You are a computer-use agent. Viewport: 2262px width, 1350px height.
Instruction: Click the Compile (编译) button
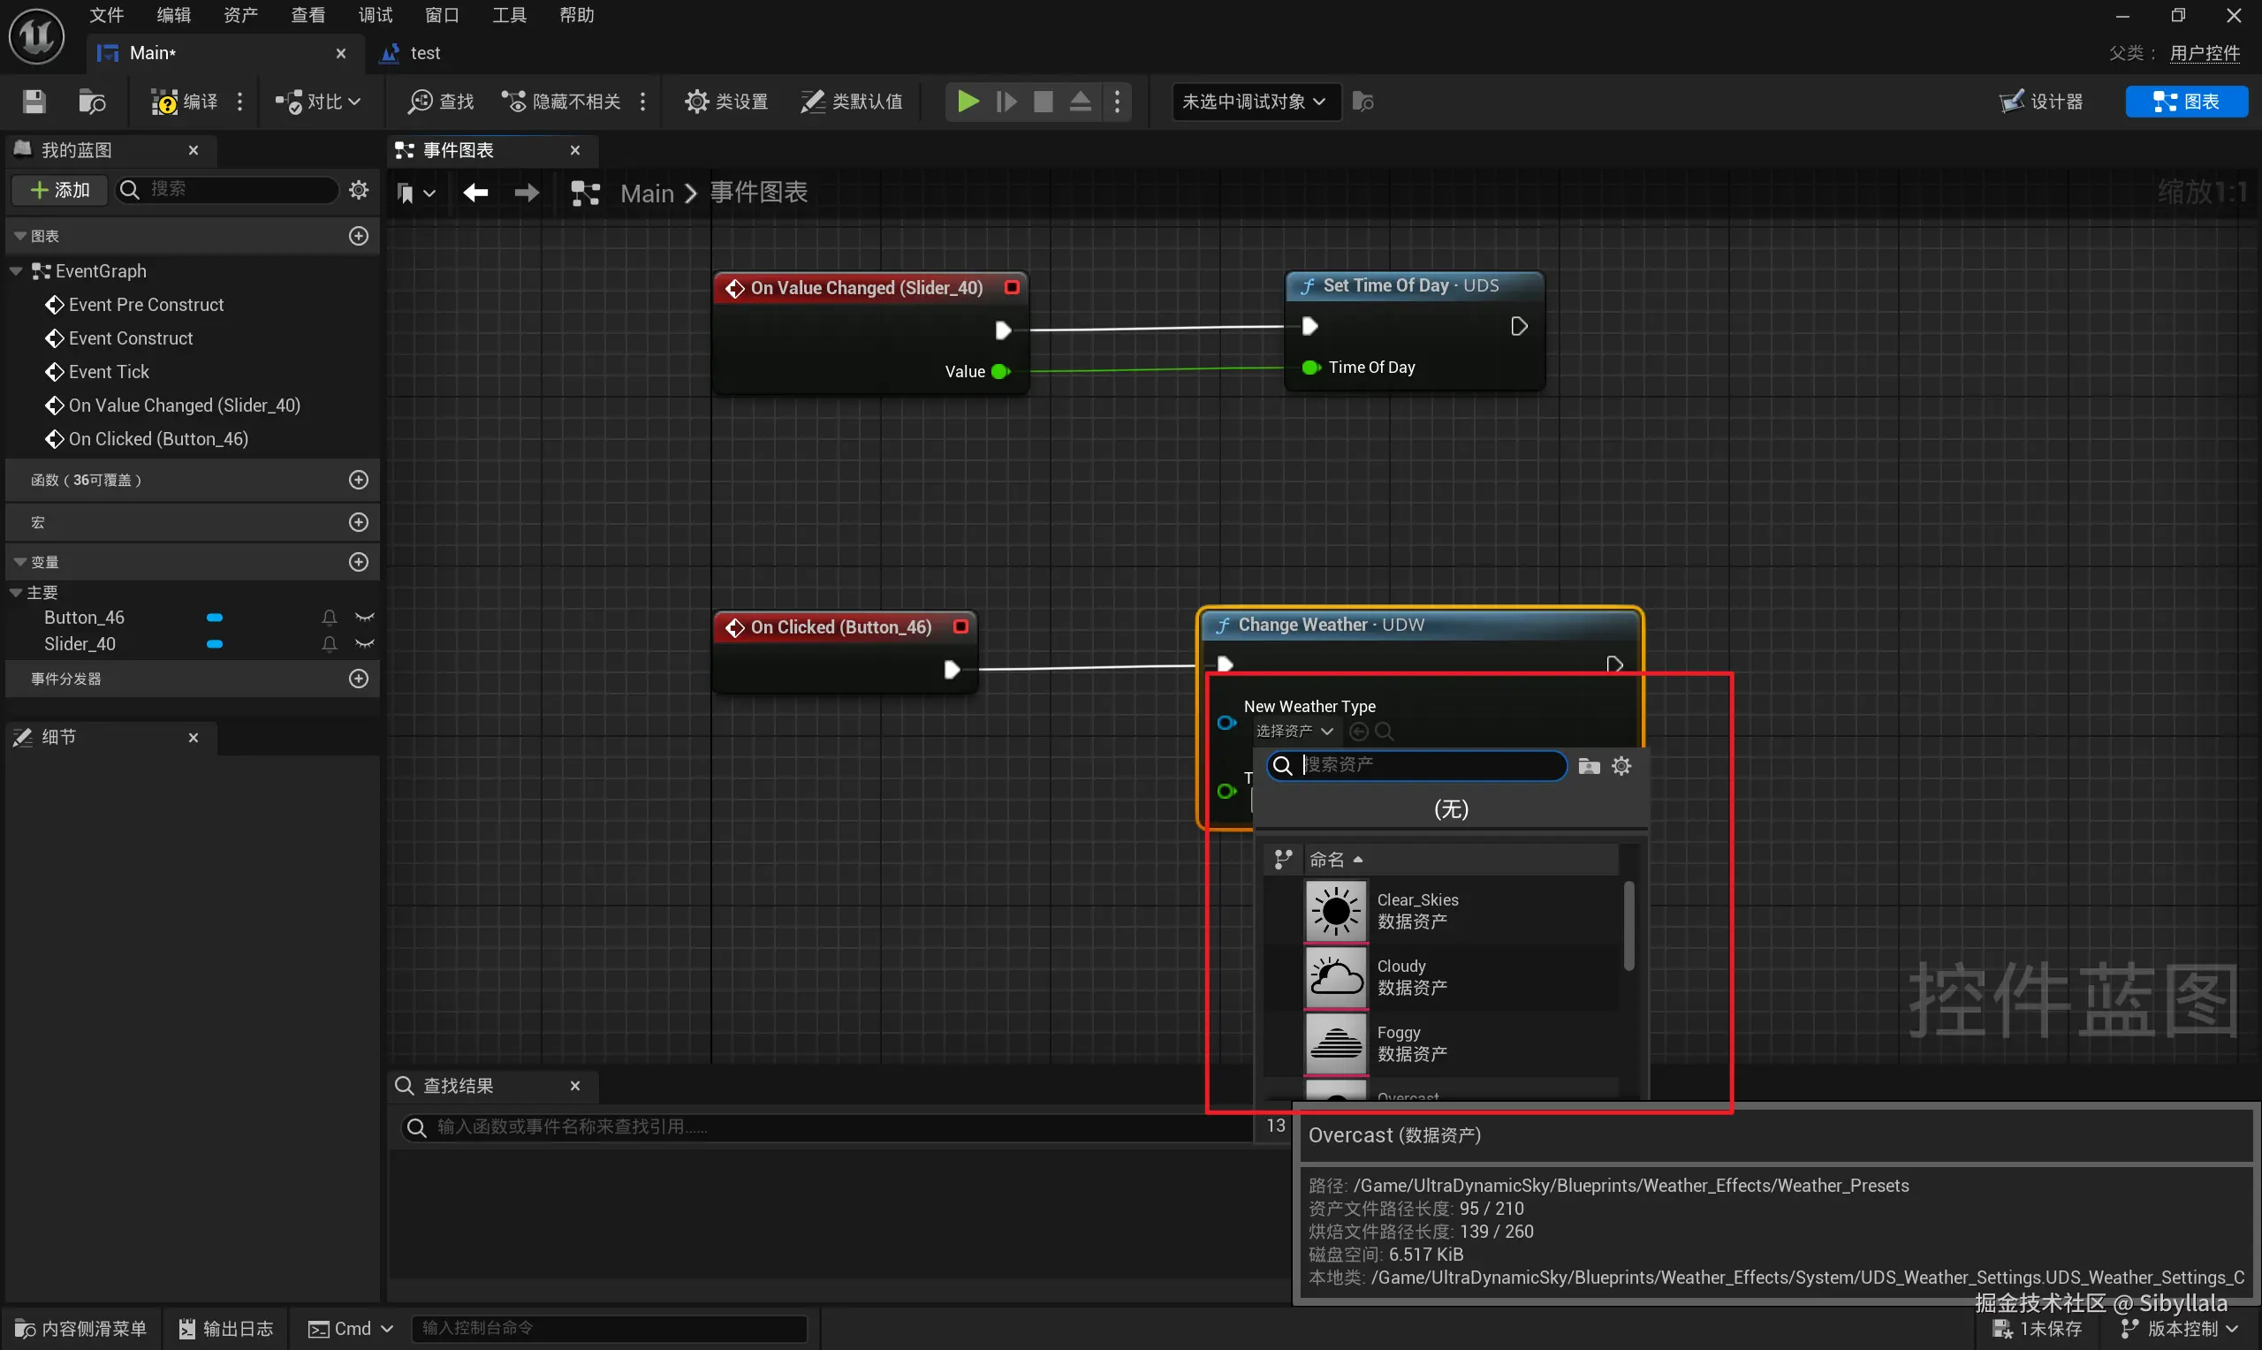(x=185, y=102)
